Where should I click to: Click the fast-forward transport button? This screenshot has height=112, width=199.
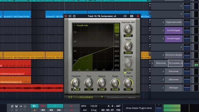coord(59,110)
